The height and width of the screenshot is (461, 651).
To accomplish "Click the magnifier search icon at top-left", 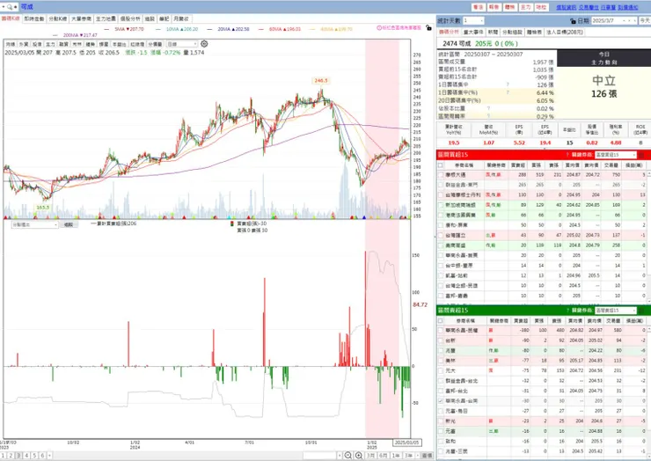I will [9, 7].
